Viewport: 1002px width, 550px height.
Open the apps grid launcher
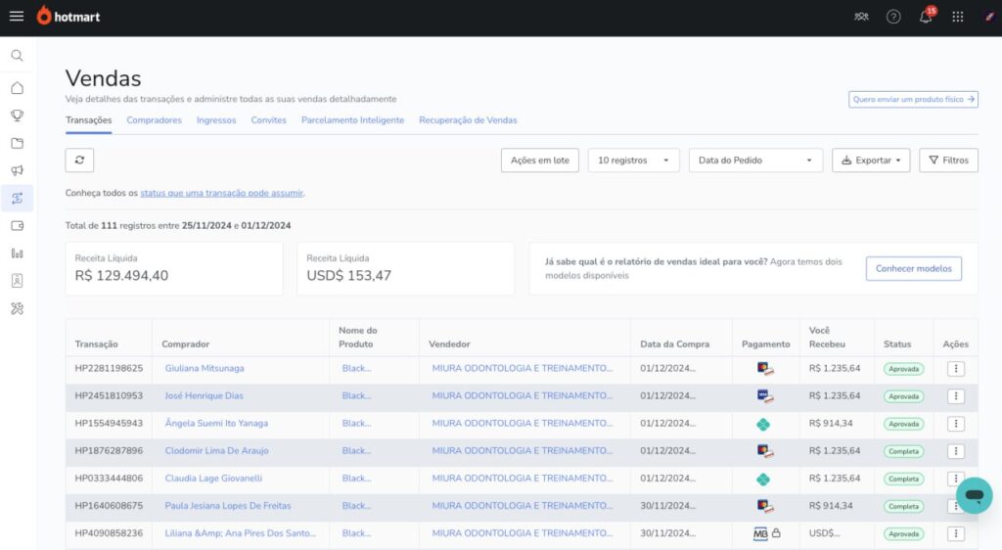pos(957,17)
